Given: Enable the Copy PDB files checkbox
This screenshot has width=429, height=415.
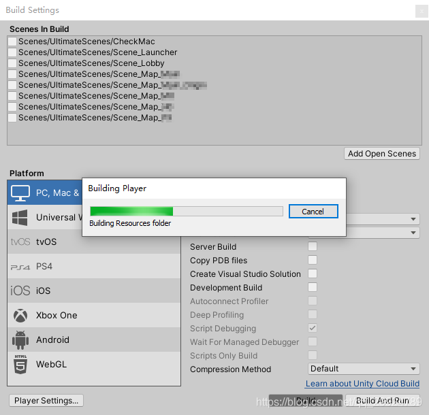Looking at the screenshot, I should point(313,260).
